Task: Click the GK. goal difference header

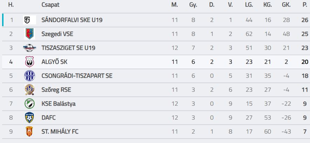Action: (286, 5)
